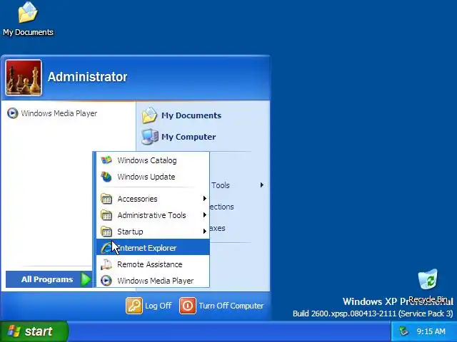This screenshot has width=457, height=342.
Task: Click the Administrator user name
Action: click(87, 77)
